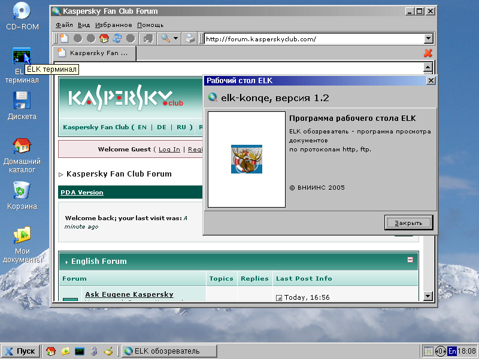Click inside the URL address field
Screen dimensions: 479x359
314,39
